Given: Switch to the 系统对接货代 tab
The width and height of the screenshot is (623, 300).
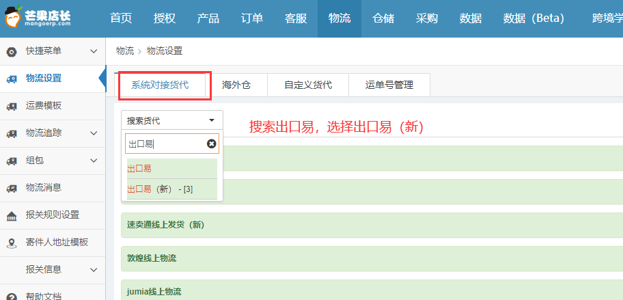Looking at the screenshot, I should pyautogui.click(x=160, y=85).
